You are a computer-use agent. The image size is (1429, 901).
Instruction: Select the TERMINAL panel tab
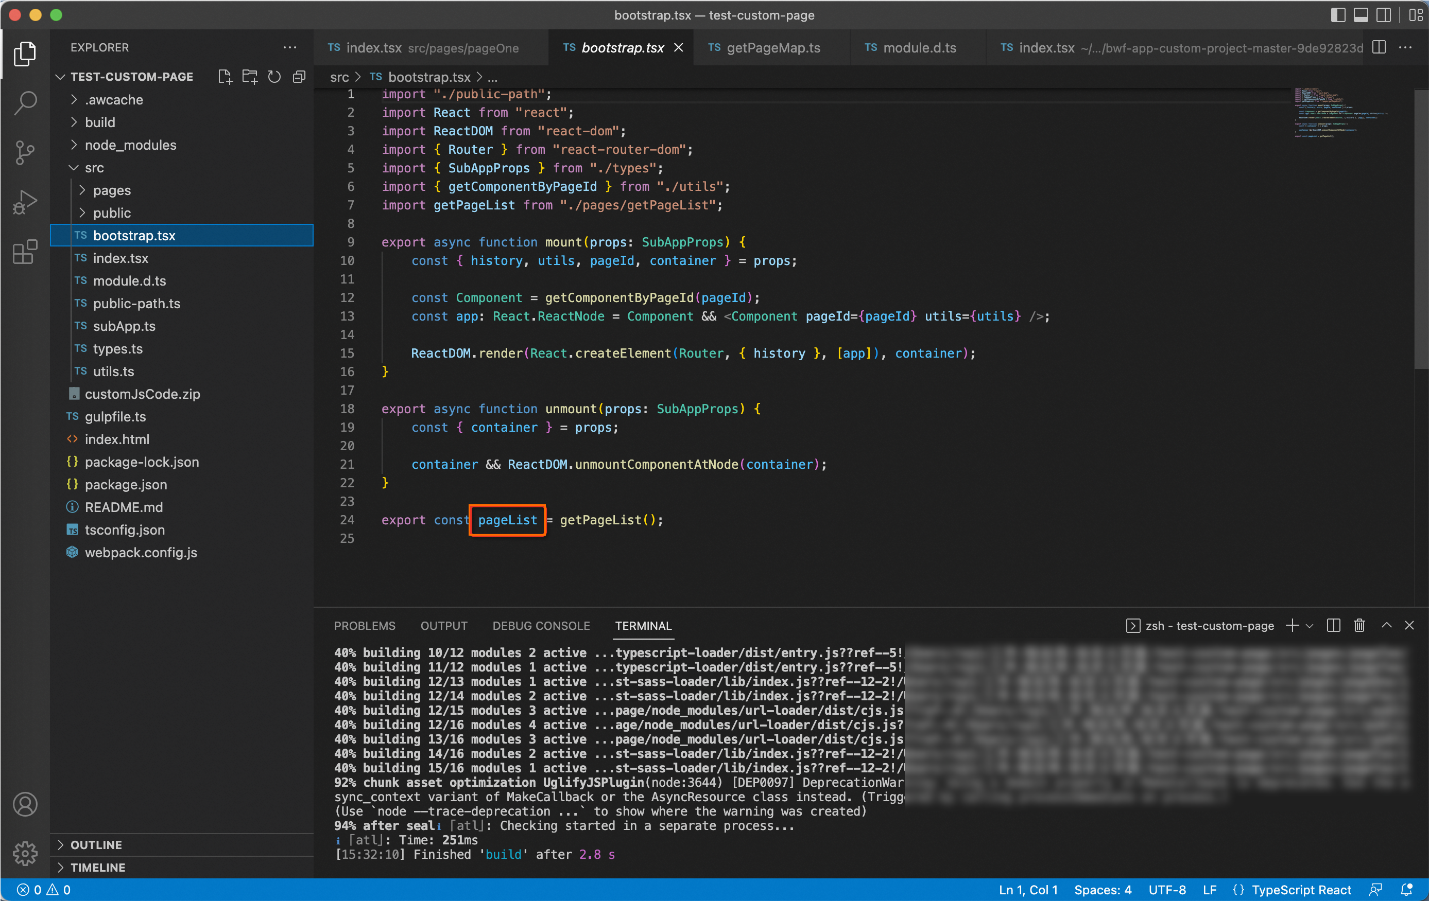point(643,625)
